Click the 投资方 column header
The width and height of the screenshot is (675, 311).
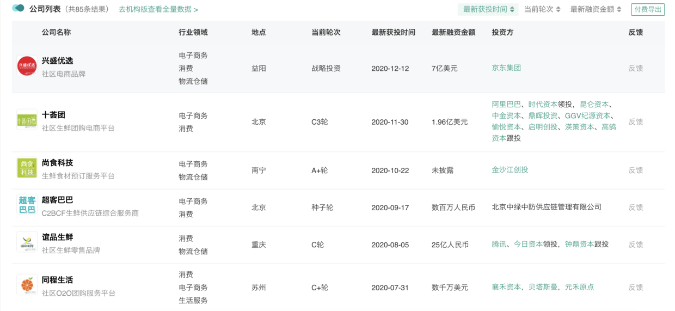[x=502, y=33]
